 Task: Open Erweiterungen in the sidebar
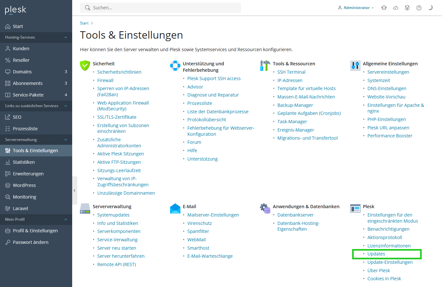click(x=36, y=174)
